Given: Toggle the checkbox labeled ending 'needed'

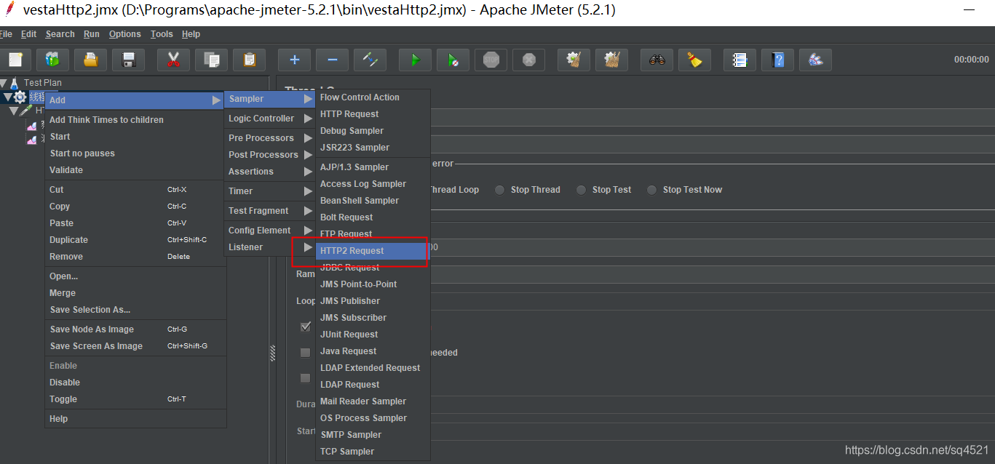Looking at the screenshot, I should [x=306, y=353].
